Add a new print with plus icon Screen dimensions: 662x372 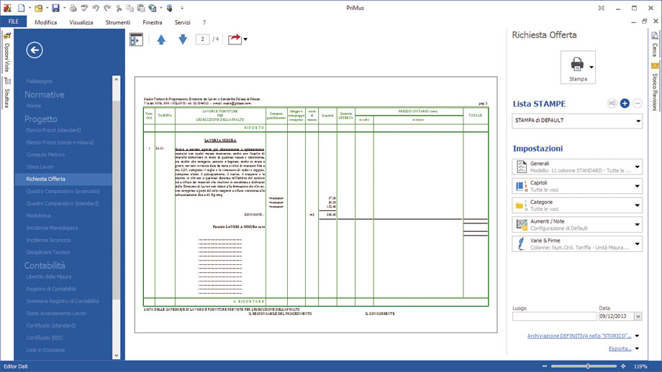(625, 103)
